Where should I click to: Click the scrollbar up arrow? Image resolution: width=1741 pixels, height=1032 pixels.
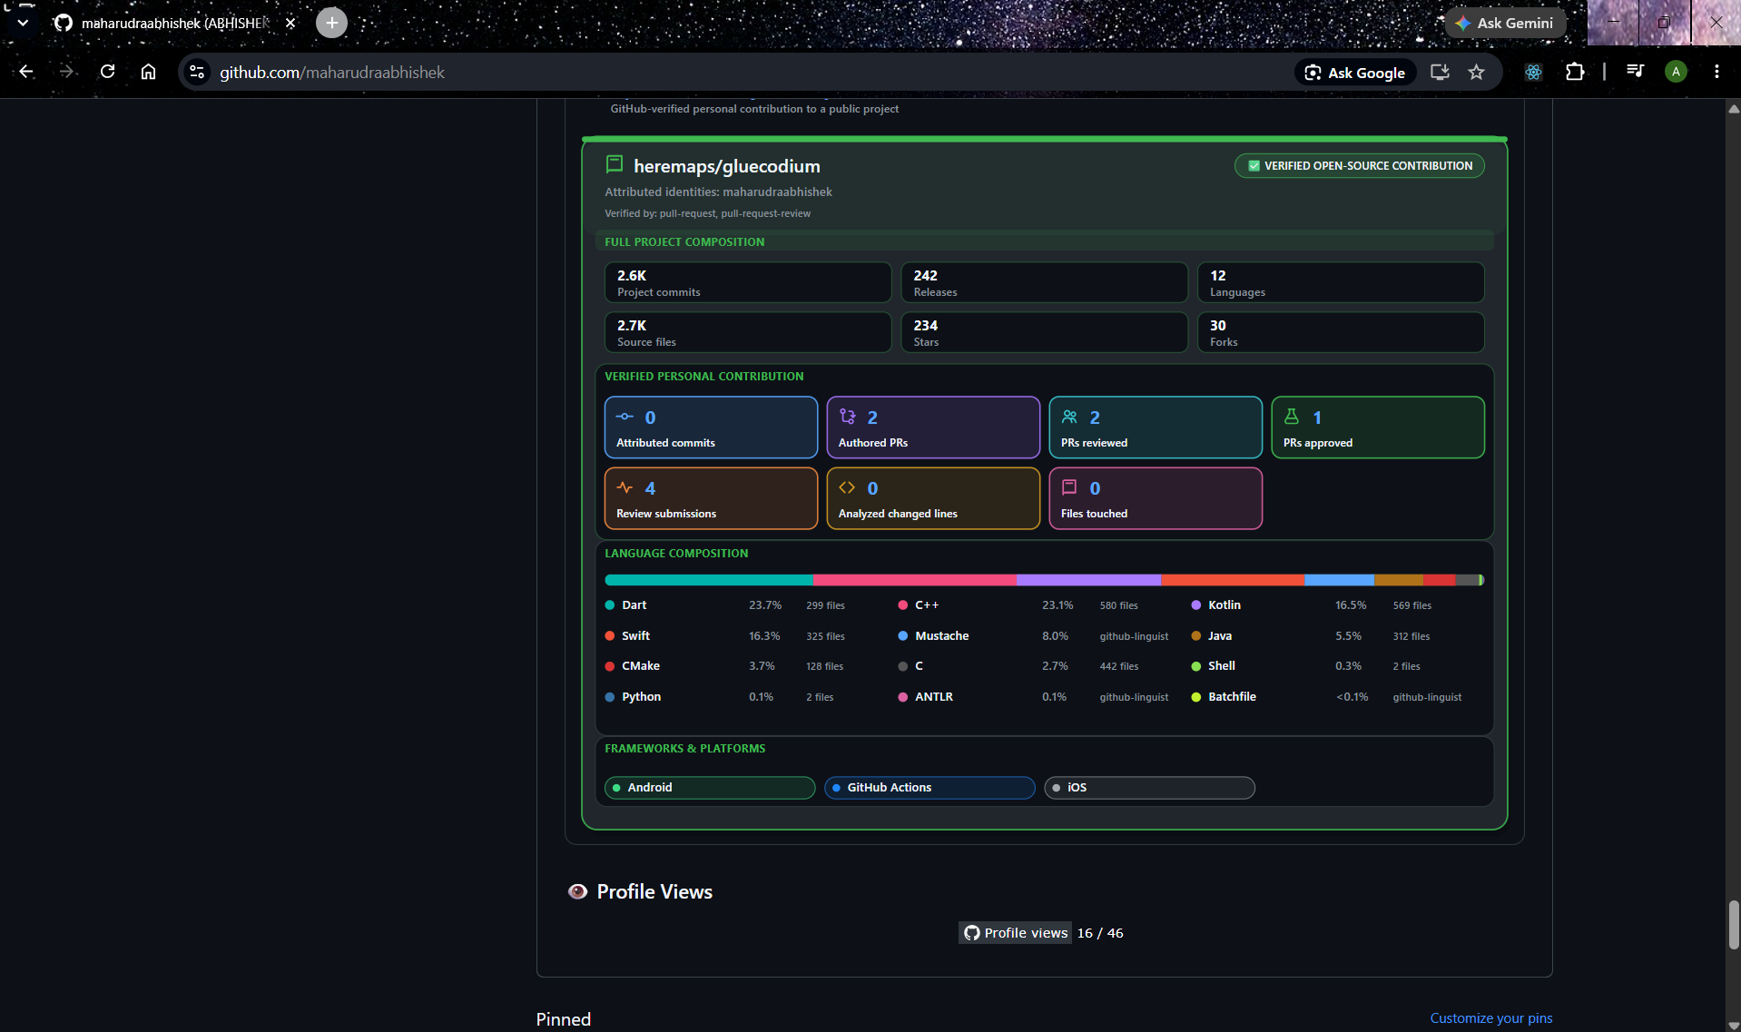1733,108
